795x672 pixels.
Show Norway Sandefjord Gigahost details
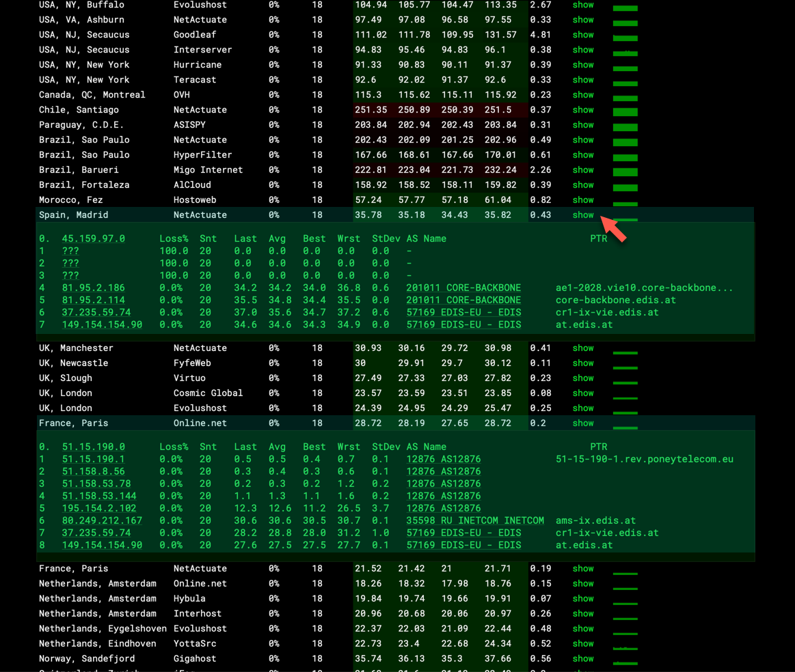582,658
